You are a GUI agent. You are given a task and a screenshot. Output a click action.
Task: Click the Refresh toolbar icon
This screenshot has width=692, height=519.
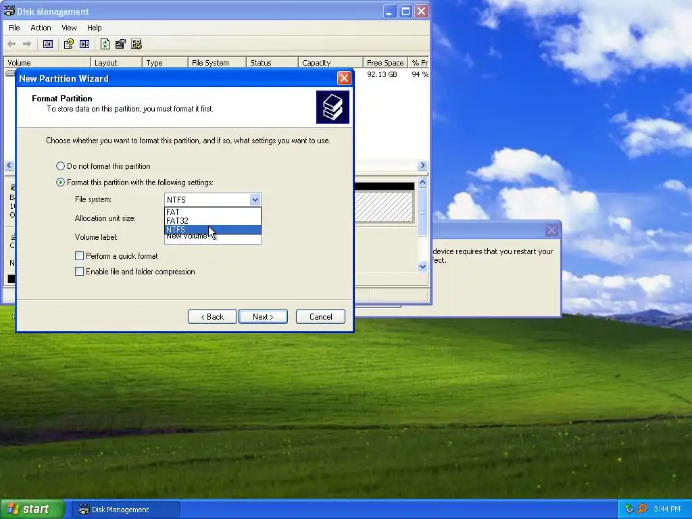pos(105,44)
